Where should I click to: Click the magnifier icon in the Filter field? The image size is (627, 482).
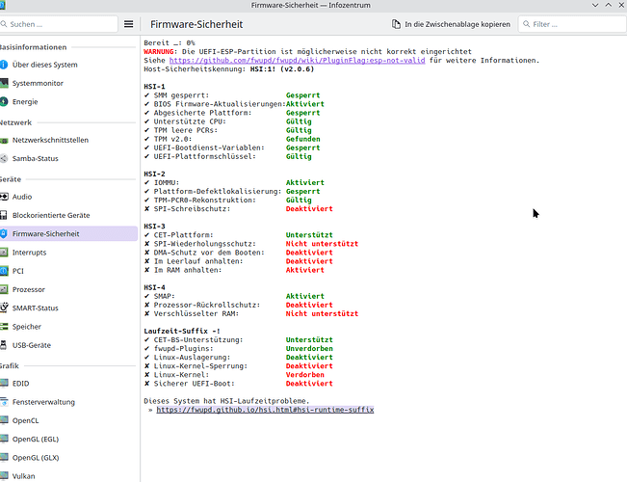527,24
